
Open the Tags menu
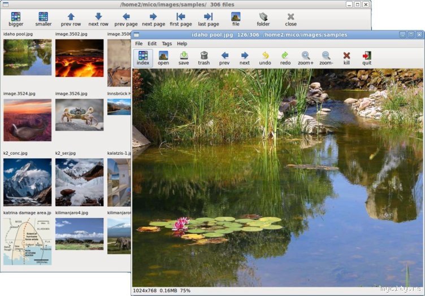coord(167,43)
